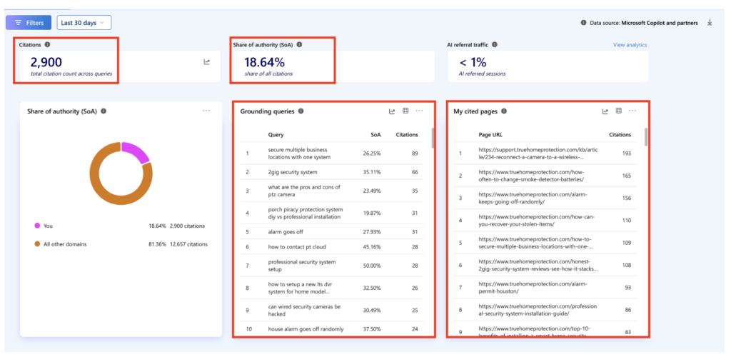Viewport: 731px width, 357px height.
Task: Click info icon next to My cited pages
Action: (504, 111)
